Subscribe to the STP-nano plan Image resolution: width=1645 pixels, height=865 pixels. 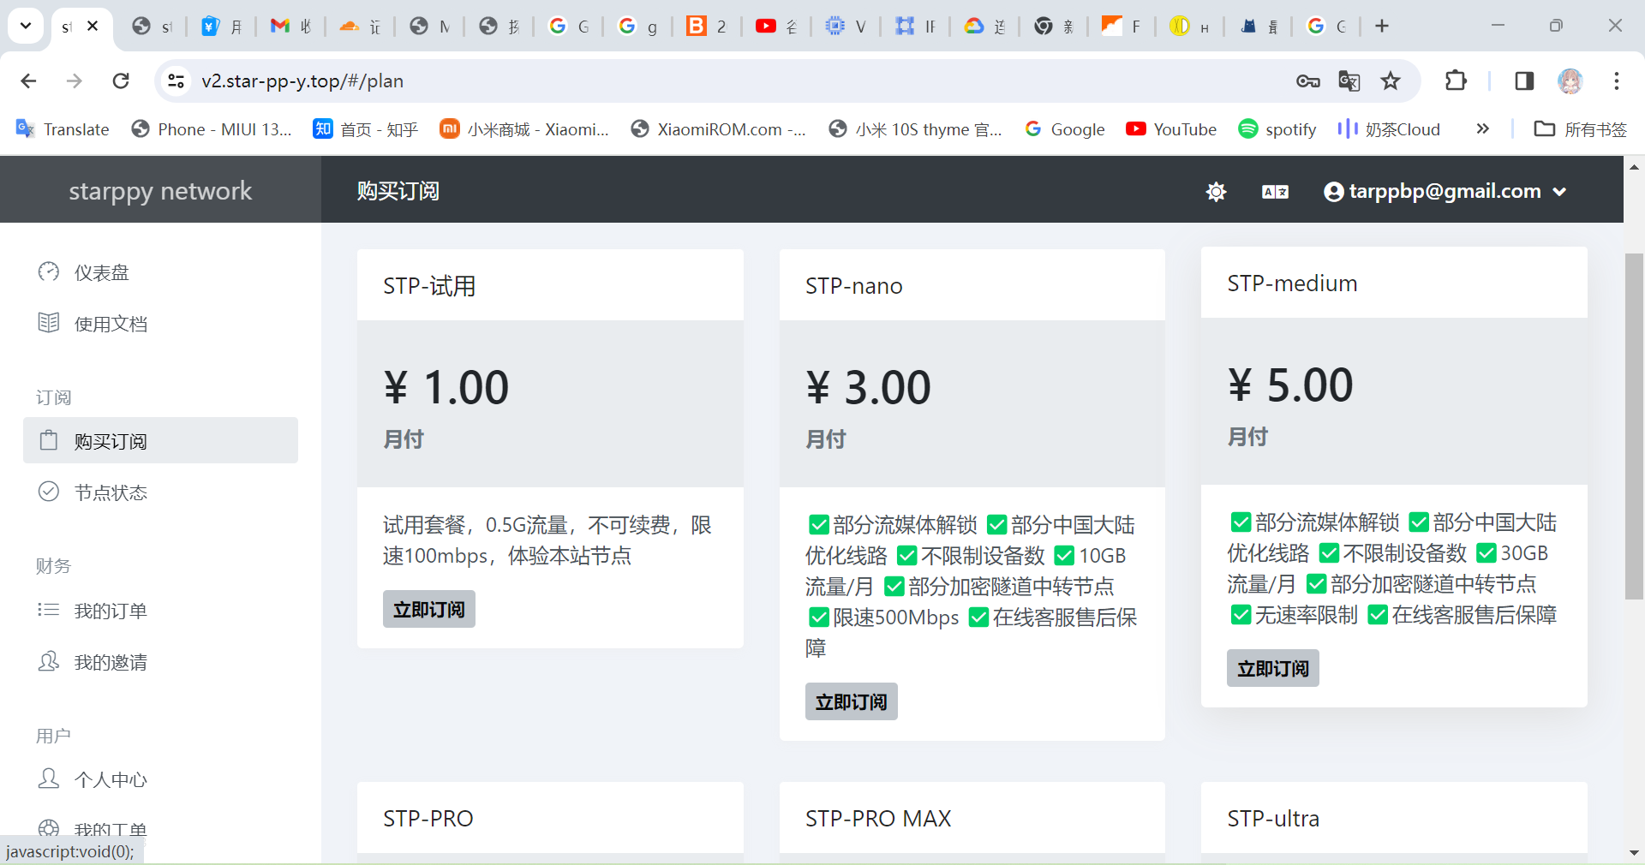[852, 701]
